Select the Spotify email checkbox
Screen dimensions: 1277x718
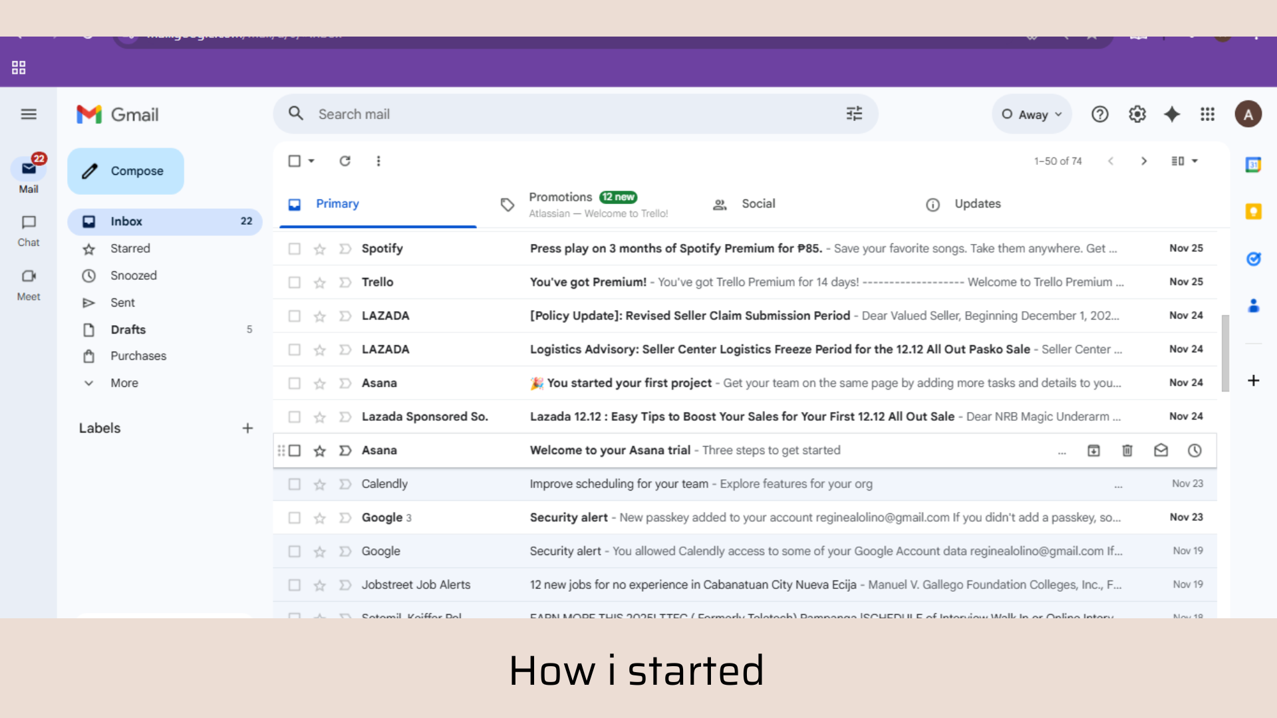click(x=294, y=249)
